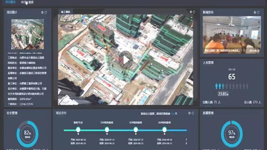The image size is (267, 150).
Task: Refresh the construction video panel
Action: tap(194, 12)
